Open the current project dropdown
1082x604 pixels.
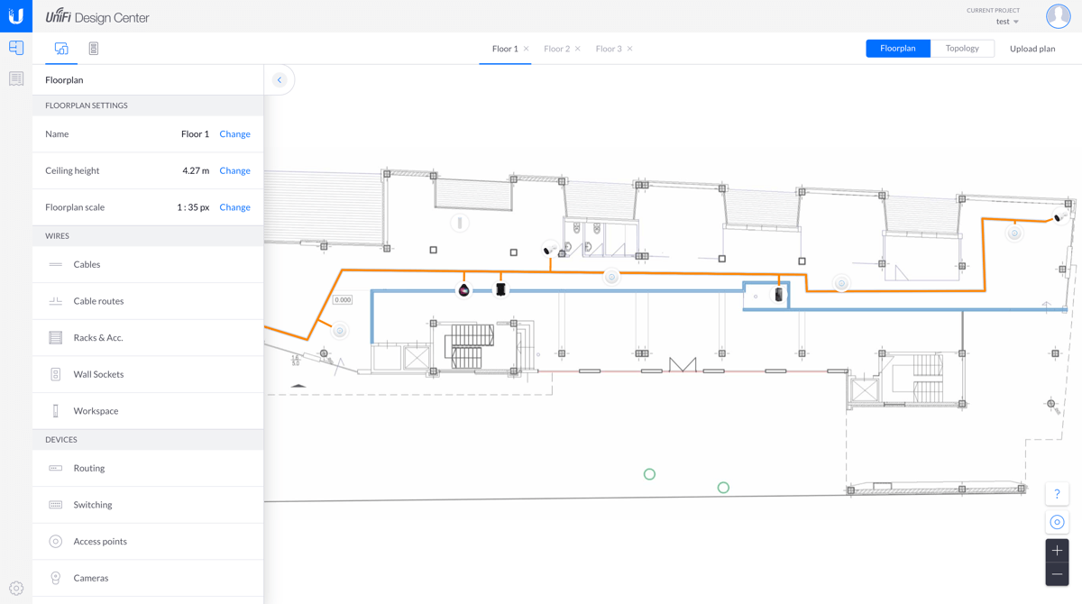[1007, 22]
